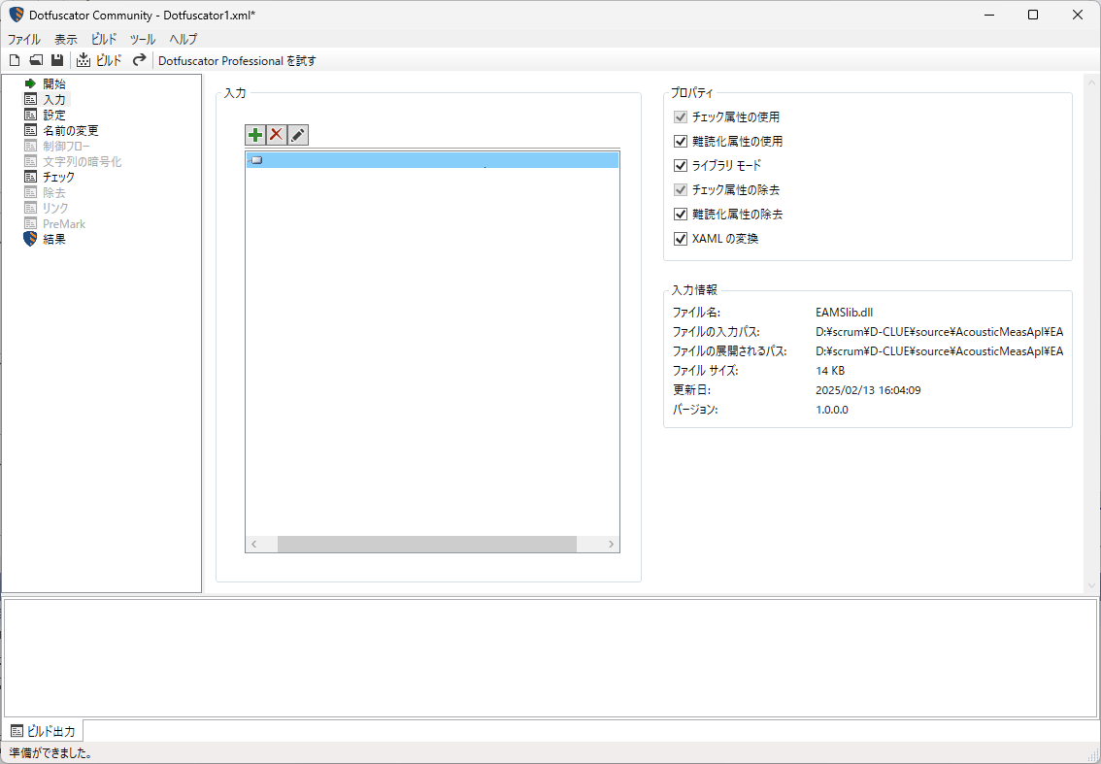This screenshot has height=764, width=1101.
Task: Click the 1.0.0.0 version value
Action: (832, 410)
